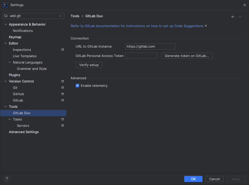The height and width of the screenshot is (185, 249).
Task: Click project-level icon beside Version Control
Action: coord(63,81)
